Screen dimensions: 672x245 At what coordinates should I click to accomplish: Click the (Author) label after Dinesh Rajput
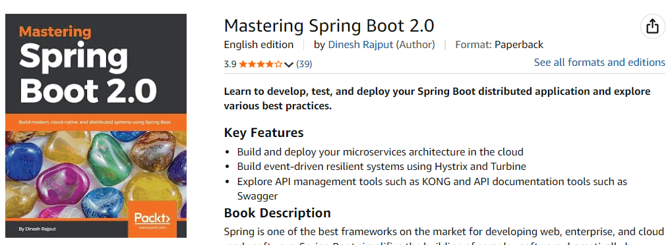(415, 45)
